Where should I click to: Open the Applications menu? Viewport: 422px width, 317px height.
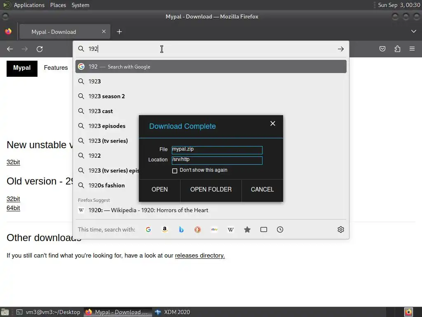point(29,5)
